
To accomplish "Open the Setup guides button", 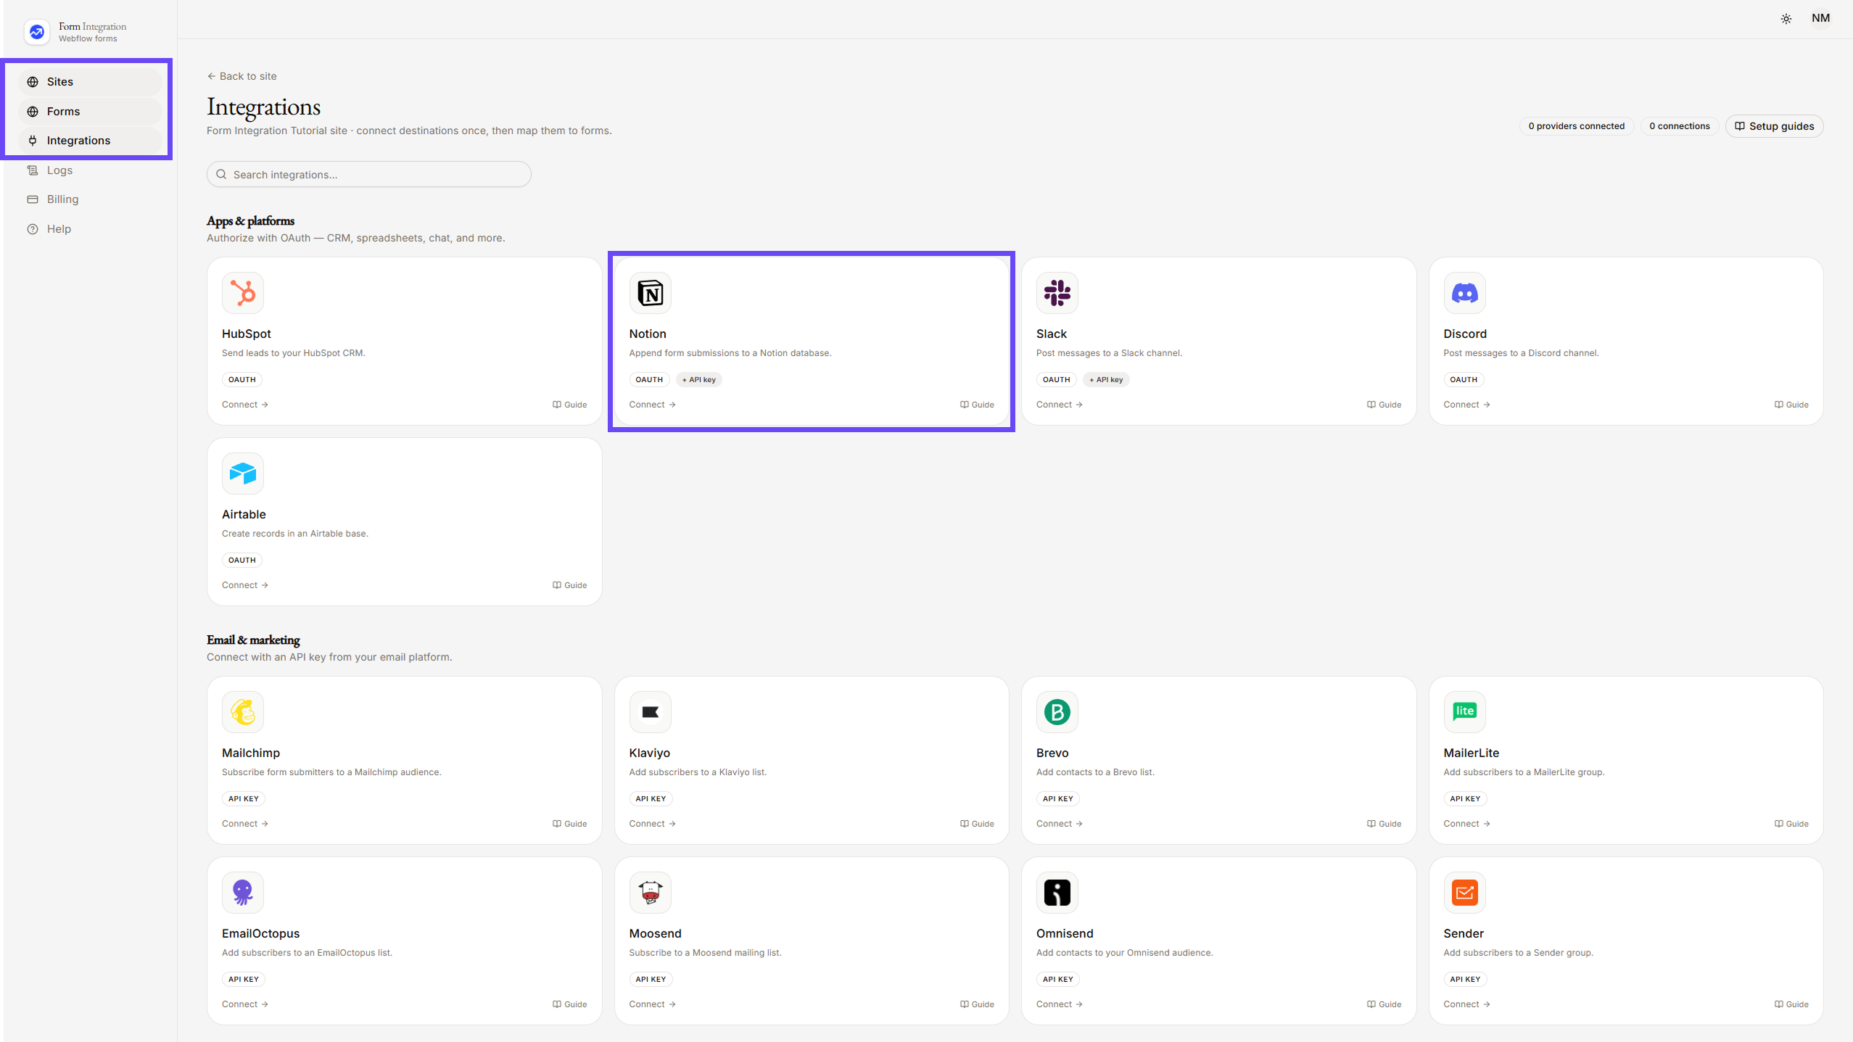I will (x=1774, y=126).
